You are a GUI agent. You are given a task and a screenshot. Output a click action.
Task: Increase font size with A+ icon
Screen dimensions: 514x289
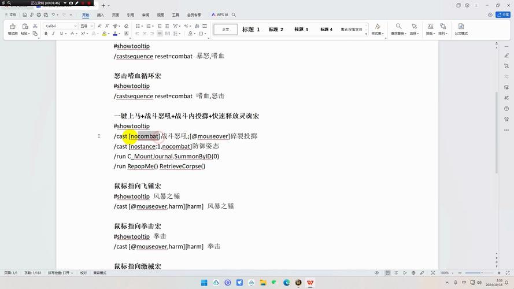[x=99, y=26]
